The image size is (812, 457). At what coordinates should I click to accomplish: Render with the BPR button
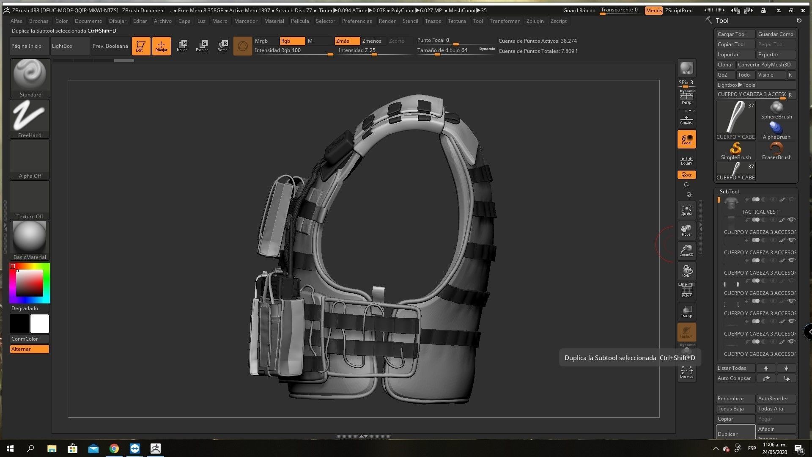tap(686, 68)
